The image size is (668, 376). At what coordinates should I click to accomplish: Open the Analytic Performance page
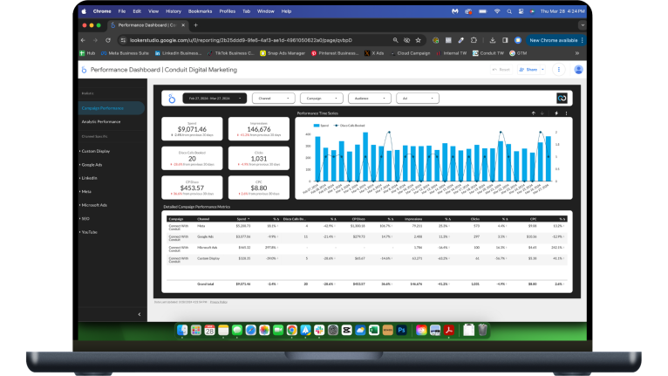(x=101, y=121)
